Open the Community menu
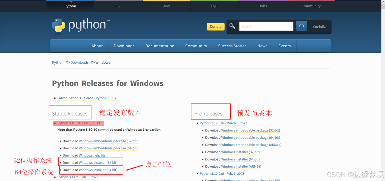This screenshot has height=181, width=385. click(196, 46)
